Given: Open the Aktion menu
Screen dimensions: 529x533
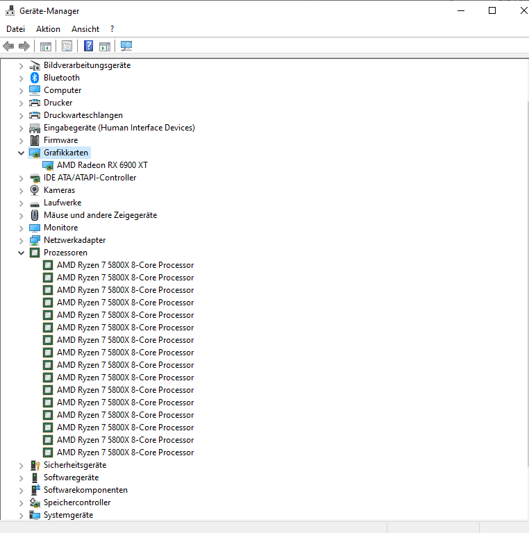Looking at the screenshot, I should (49, 29).
